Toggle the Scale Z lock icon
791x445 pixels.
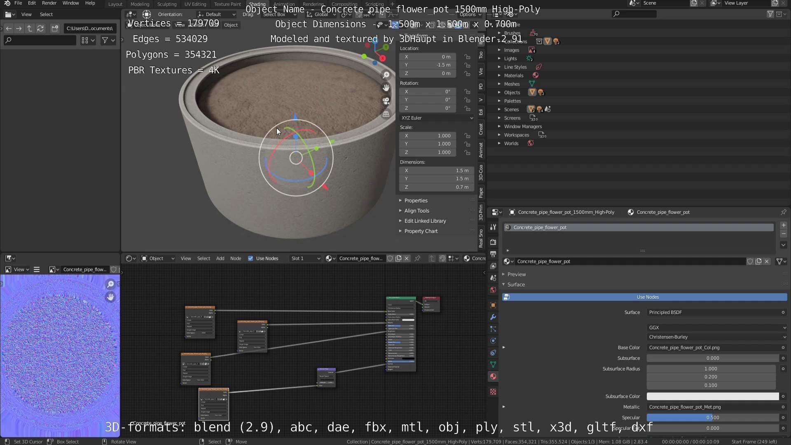click(x=467, y=152)
